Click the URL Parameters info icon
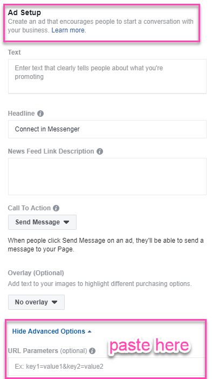The height and width of the screenshot is (379, 212). pos(92,351)
